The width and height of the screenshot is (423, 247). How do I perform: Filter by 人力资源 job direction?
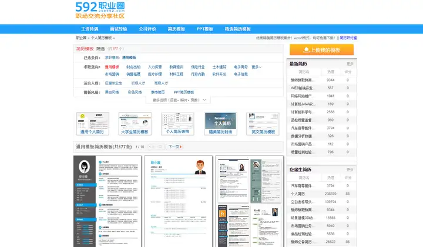[155, 67]
